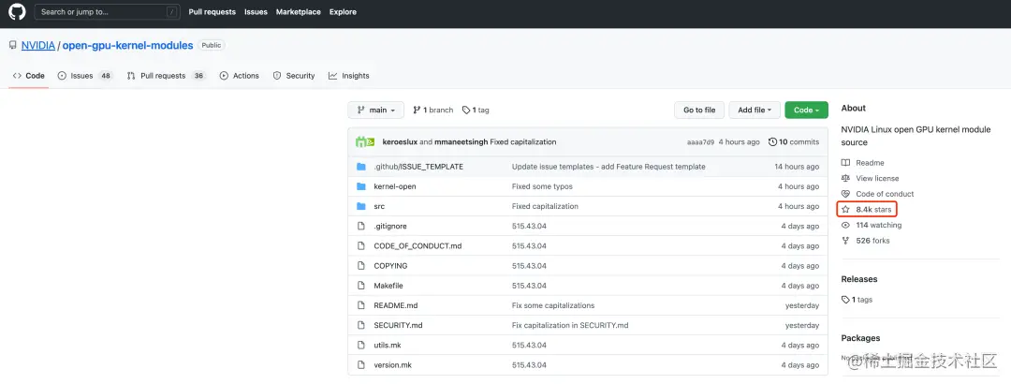
Task: Open commit hash aaaa7d9
Action: [x=701, y=142]
